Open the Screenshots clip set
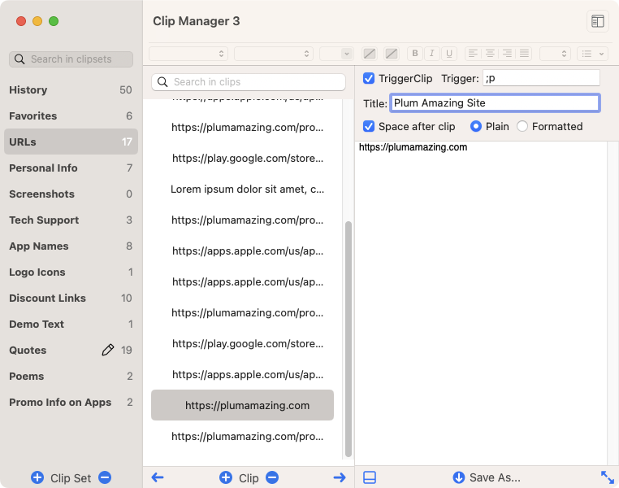The height and width of the screenshot is (488, 619). click(71, 194)
